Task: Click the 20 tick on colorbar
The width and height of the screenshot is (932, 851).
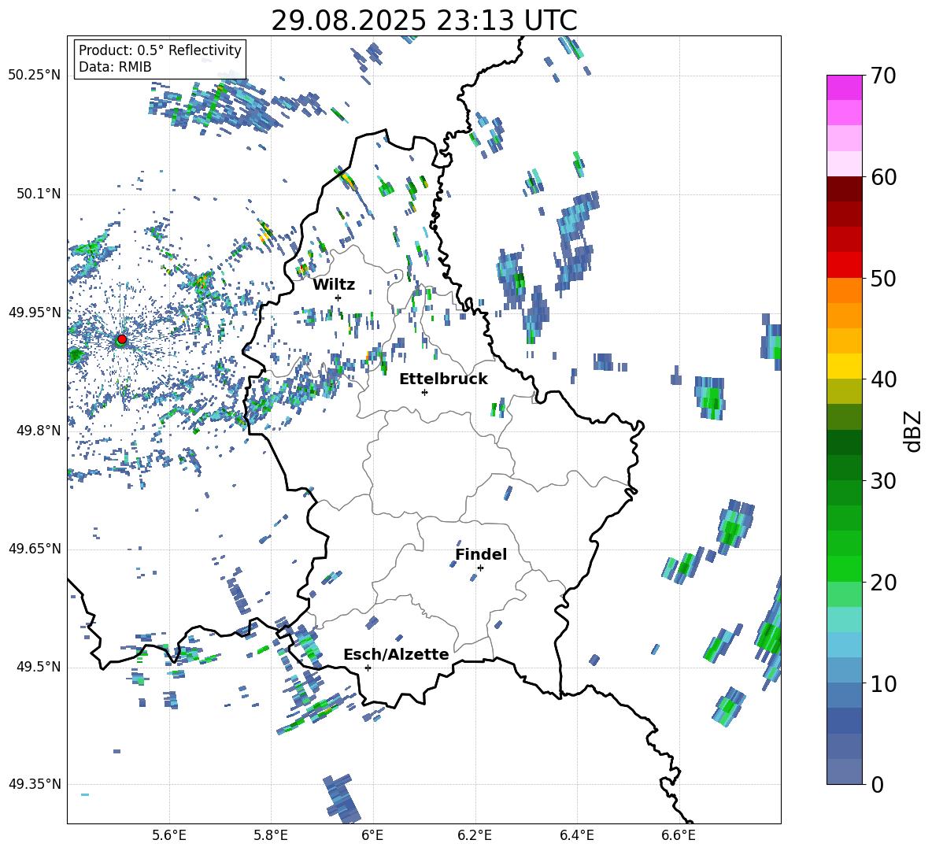Action: pos(883,583)
